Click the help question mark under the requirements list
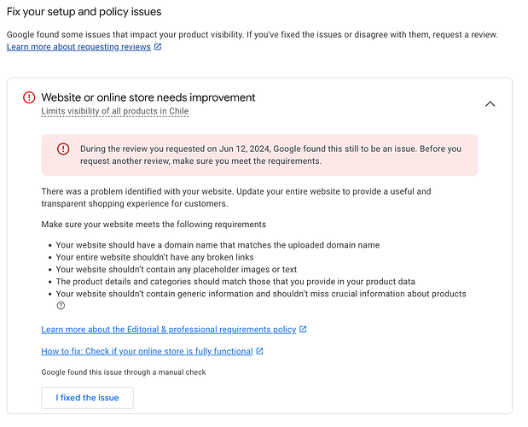The image size is (528, 427). click(61, 306)
